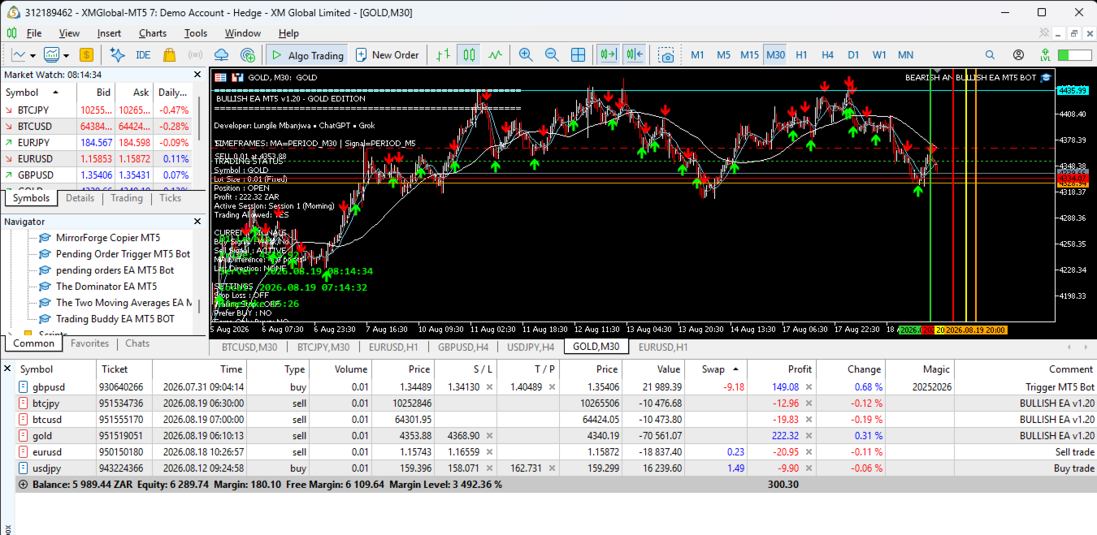Remove stop loss X on gold position
This screenshot has width=1097, height=535.
489,436
